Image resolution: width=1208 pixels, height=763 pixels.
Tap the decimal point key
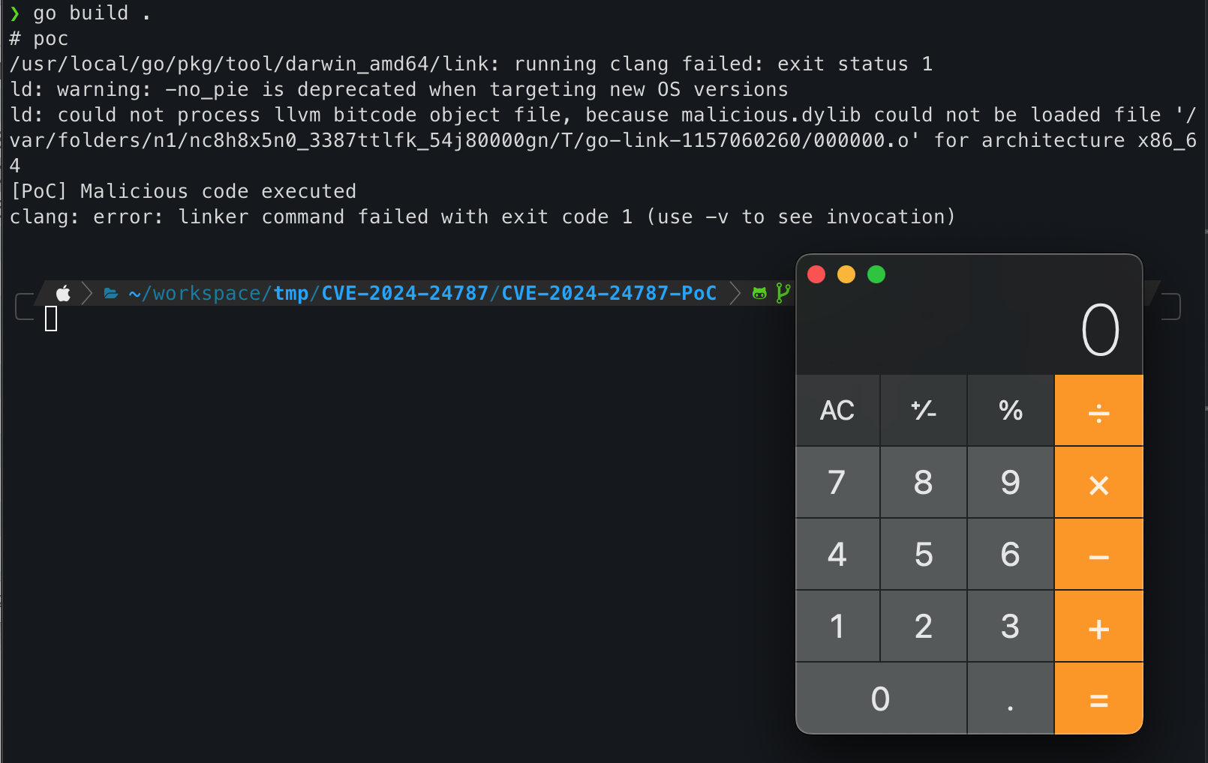click(x=1011, y=699)
